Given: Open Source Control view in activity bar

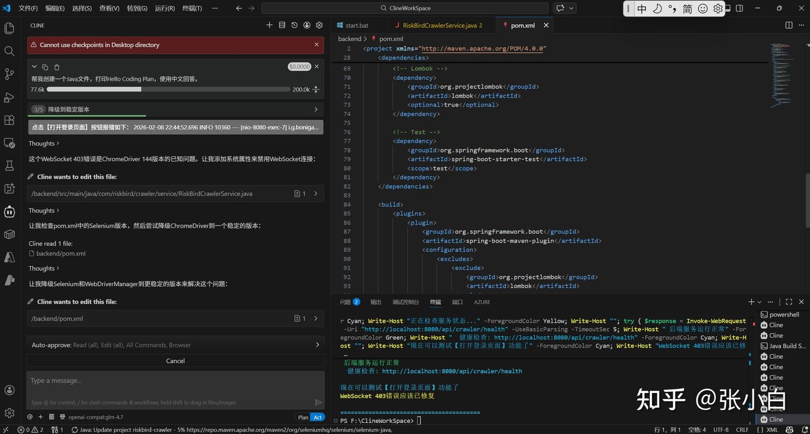Looking at the screenshot, I should 10,74.
